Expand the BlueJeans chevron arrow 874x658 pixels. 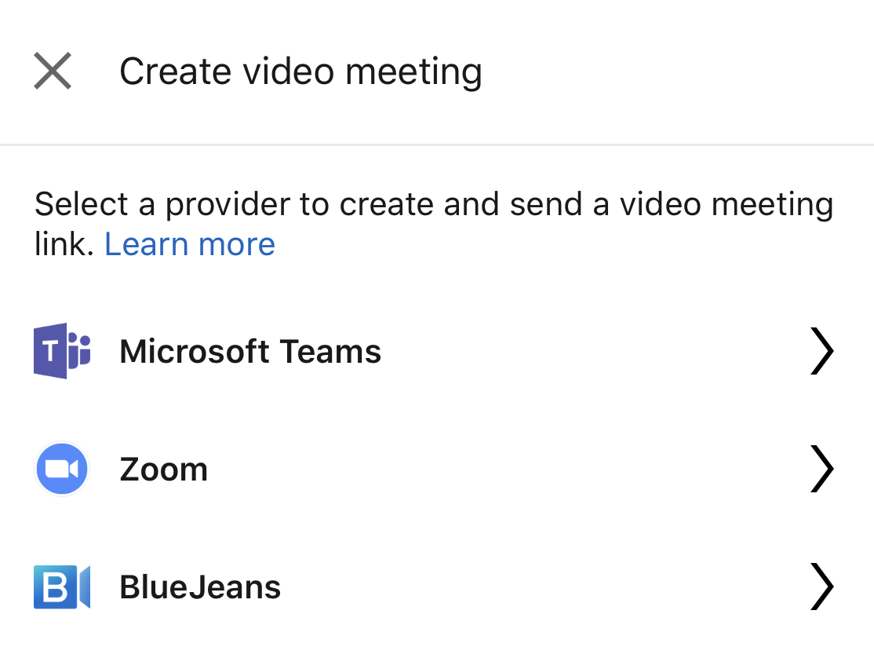[x=821, y=587]
